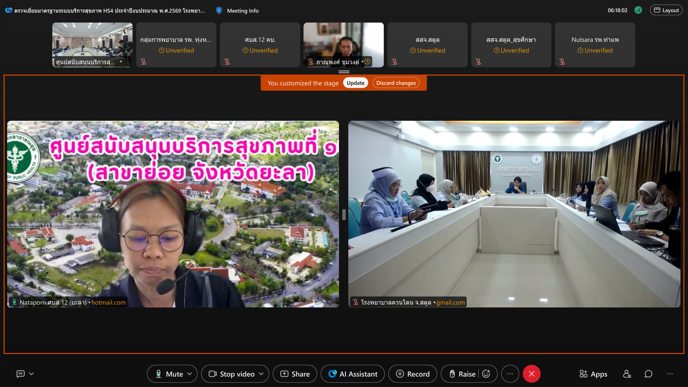Viewport: 688px width, 387px height.
Task: Click the Apps grid icon
Action: coord(583,374)
